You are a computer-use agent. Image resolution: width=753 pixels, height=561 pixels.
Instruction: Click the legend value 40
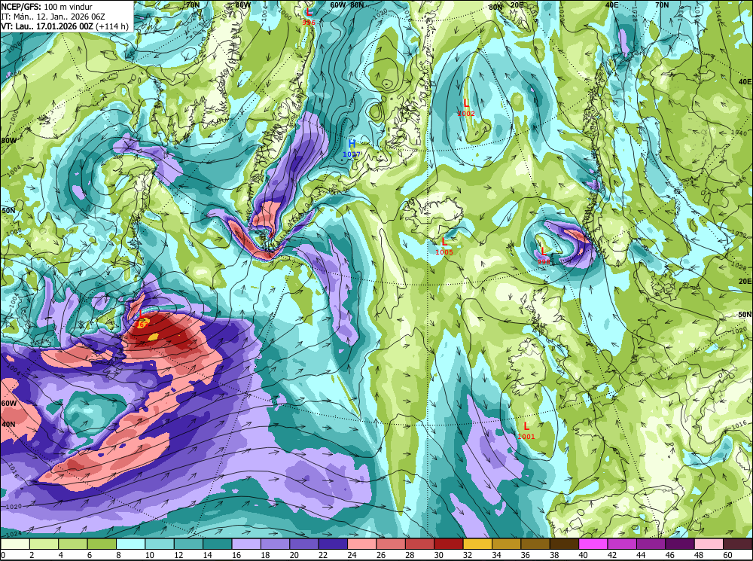pos(583,555)
